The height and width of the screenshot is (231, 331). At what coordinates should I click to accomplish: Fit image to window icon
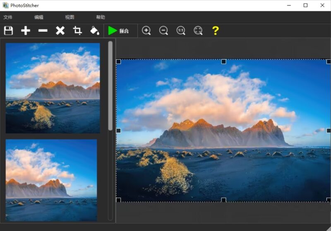198,31
